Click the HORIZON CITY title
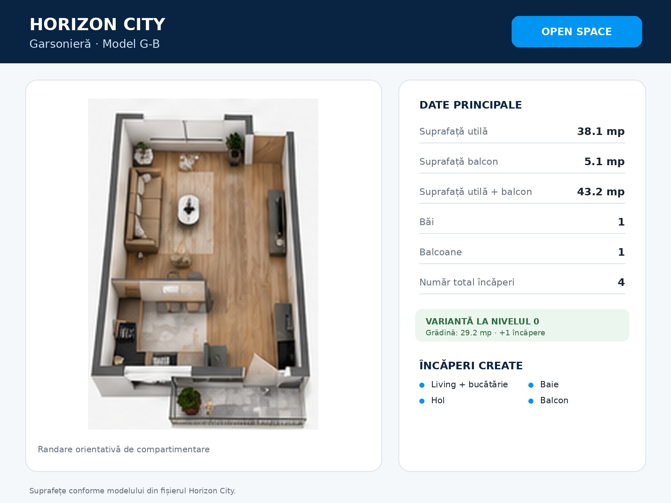Screen dimensions: 671x503 (97, 24)
